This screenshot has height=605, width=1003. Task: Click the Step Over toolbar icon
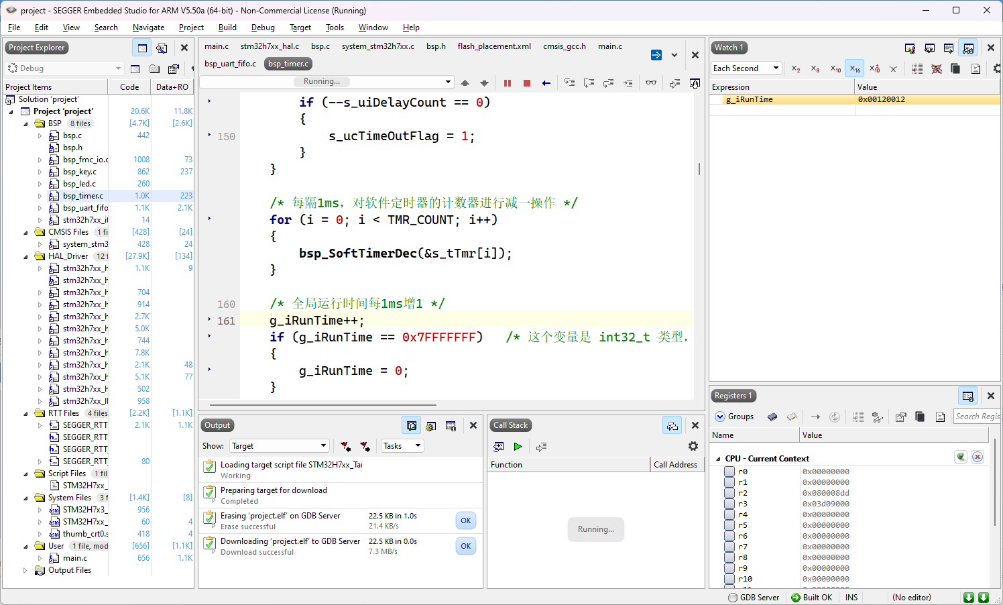589,82
